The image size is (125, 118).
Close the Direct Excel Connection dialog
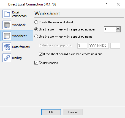click(x=118, y=4)
